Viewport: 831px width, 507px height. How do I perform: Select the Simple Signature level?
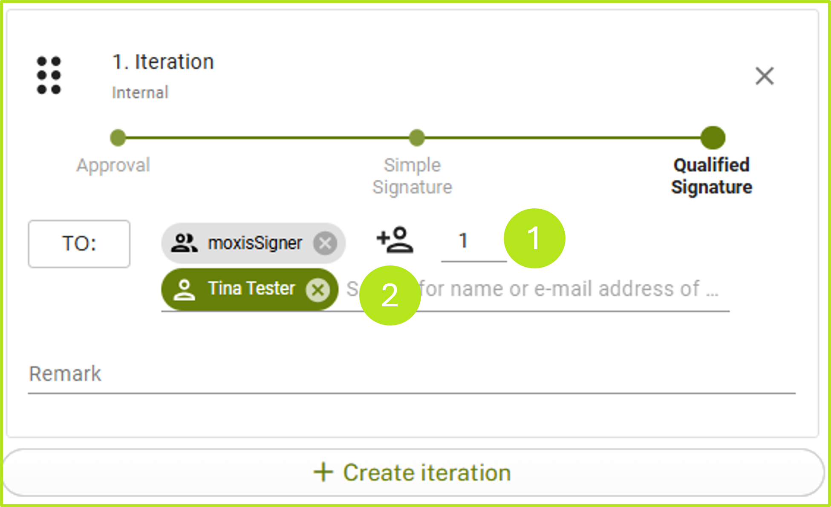coord(412,176)
